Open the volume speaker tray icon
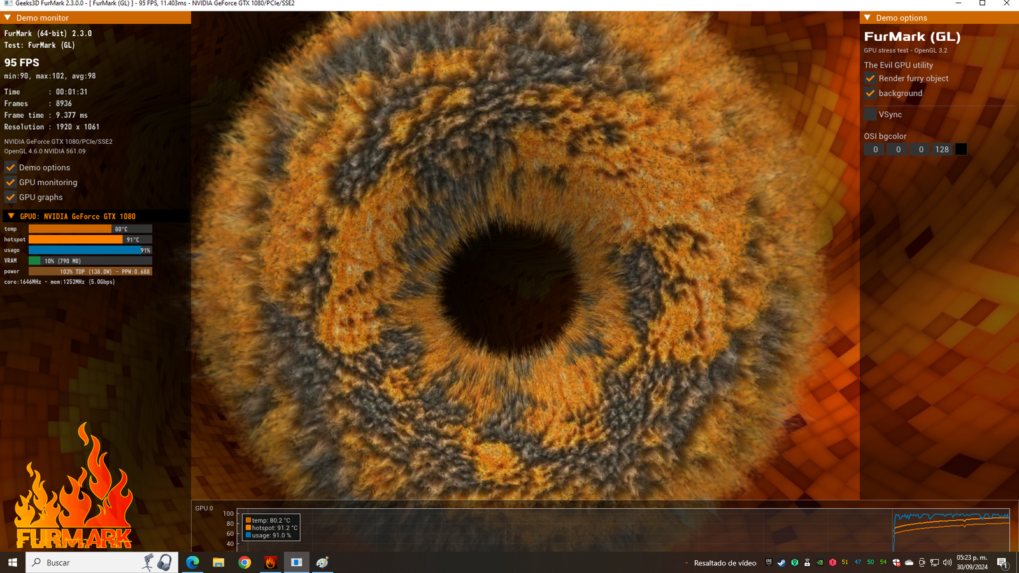 (947, 562)
